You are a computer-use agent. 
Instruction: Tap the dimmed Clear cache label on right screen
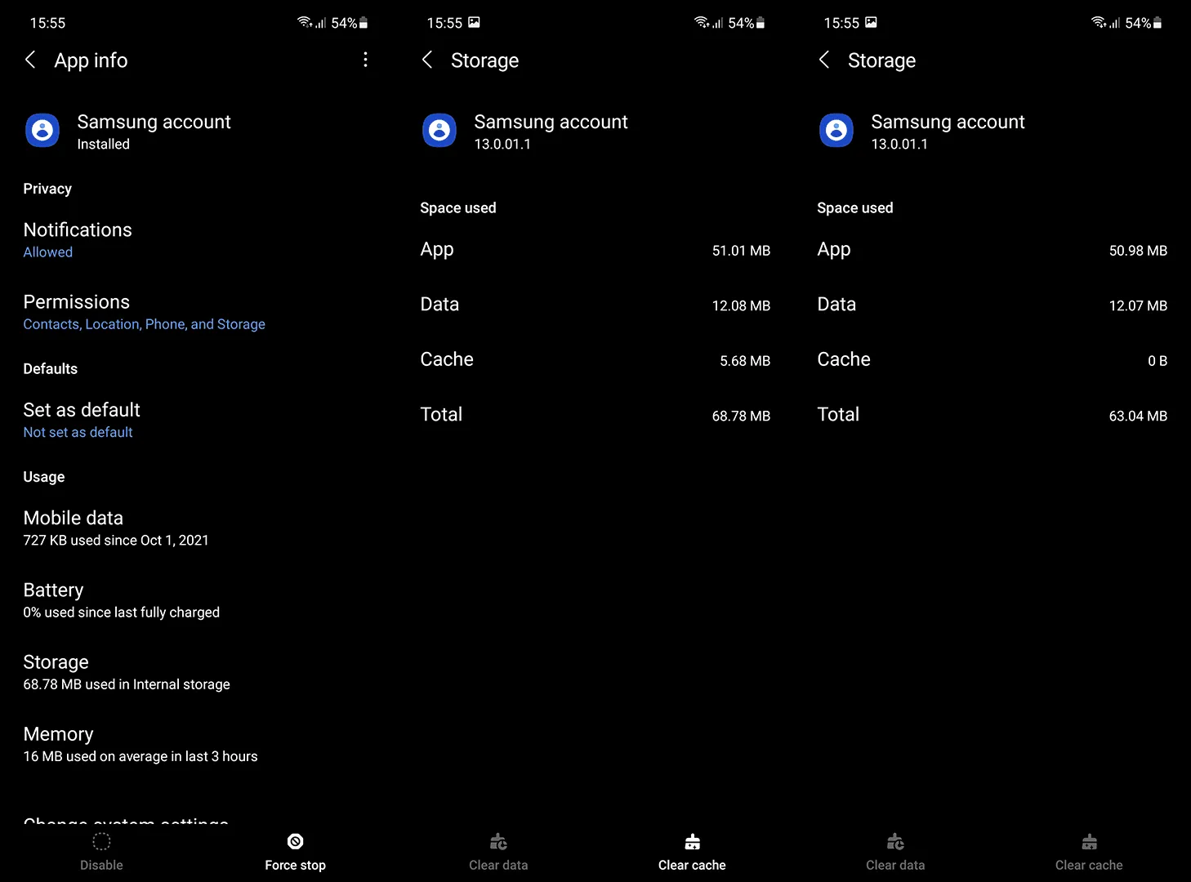(1089, 865)
